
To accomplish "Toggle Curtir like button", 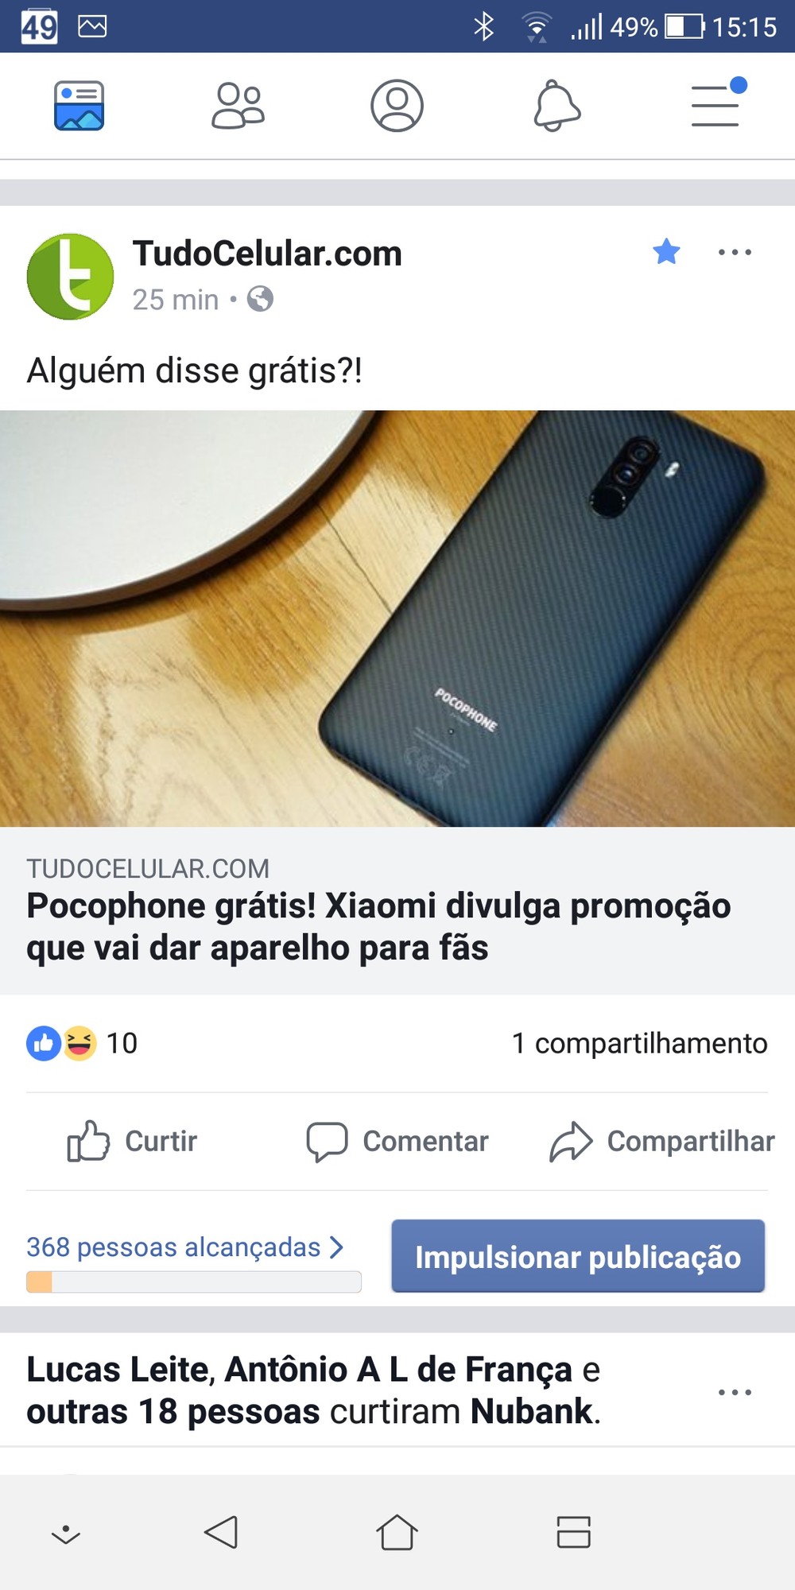I will [132, 1141].
